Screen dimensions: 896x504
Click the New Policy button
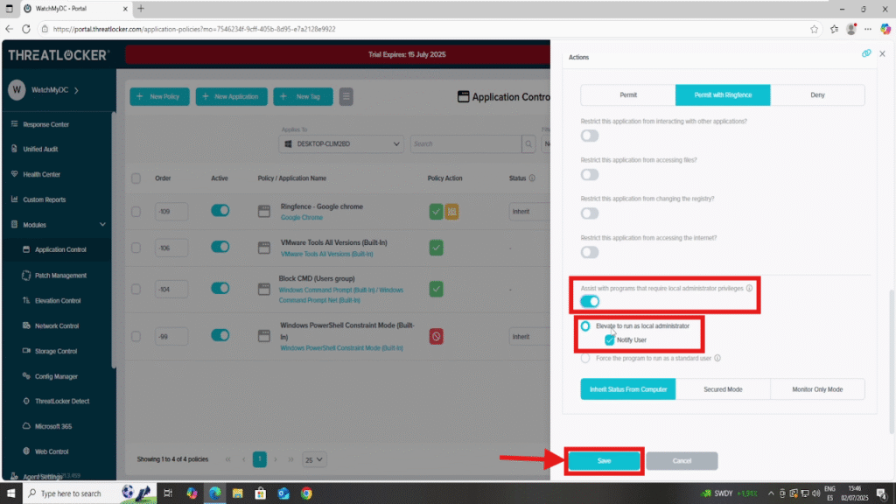[159, 96]
